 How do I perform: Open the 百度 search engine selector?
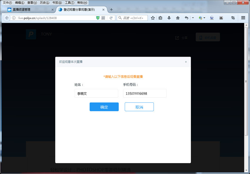(x=120, y=18)
